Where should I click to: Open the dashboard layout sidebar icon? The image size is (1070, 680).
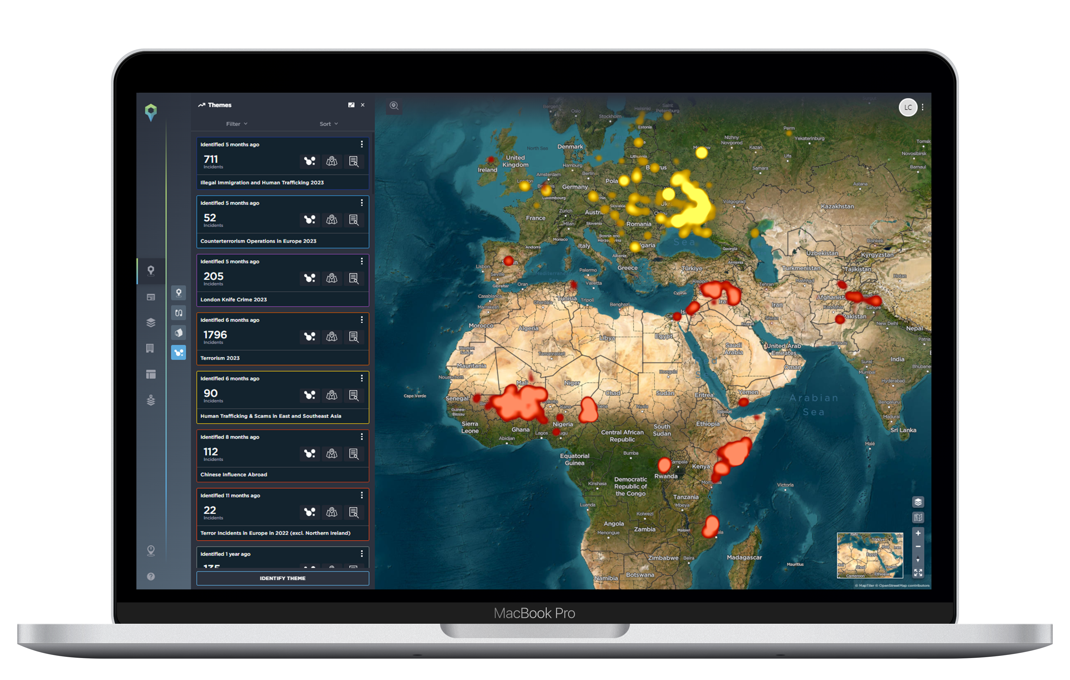151,374
